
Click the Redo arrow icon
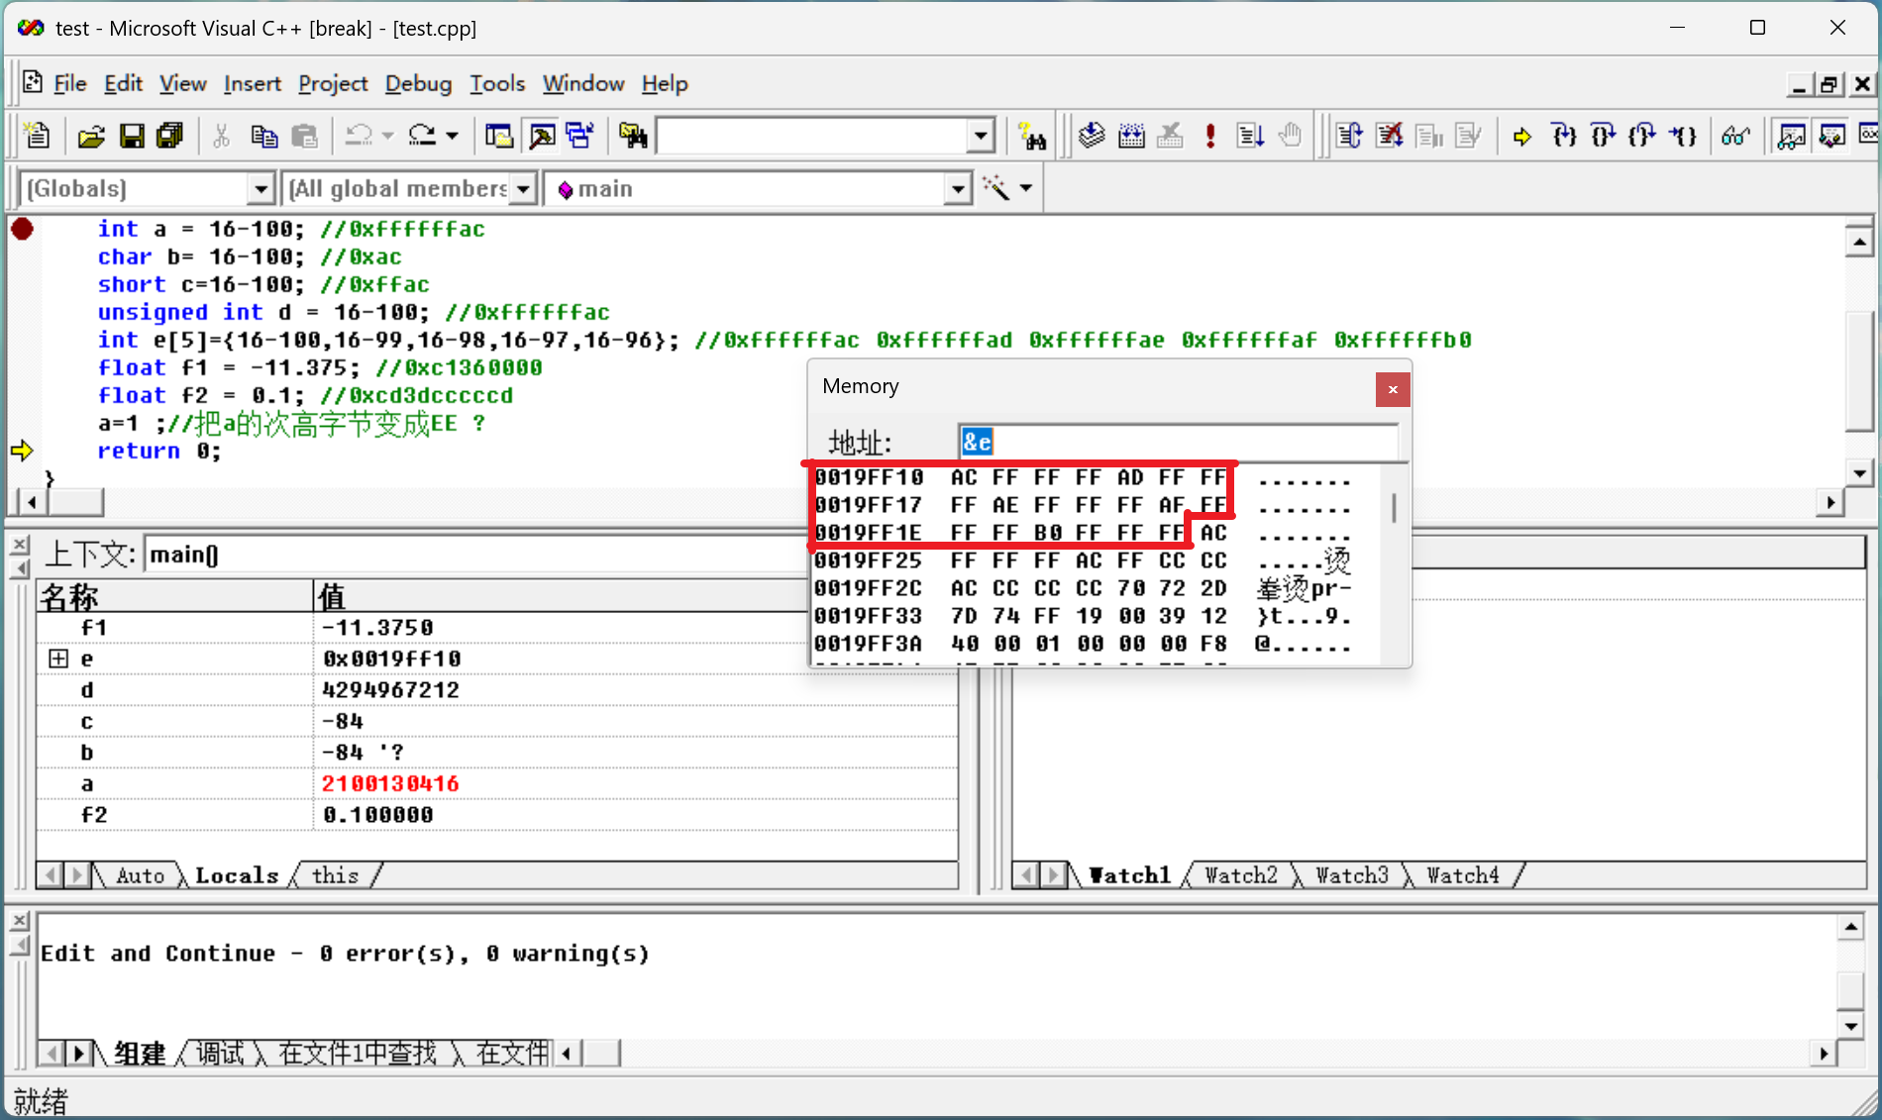point(423,136)
